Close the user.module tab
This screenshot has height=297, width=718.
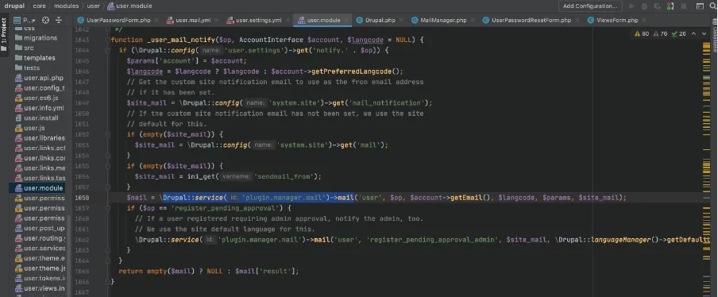pyautogui.click(x=346, y=20)
